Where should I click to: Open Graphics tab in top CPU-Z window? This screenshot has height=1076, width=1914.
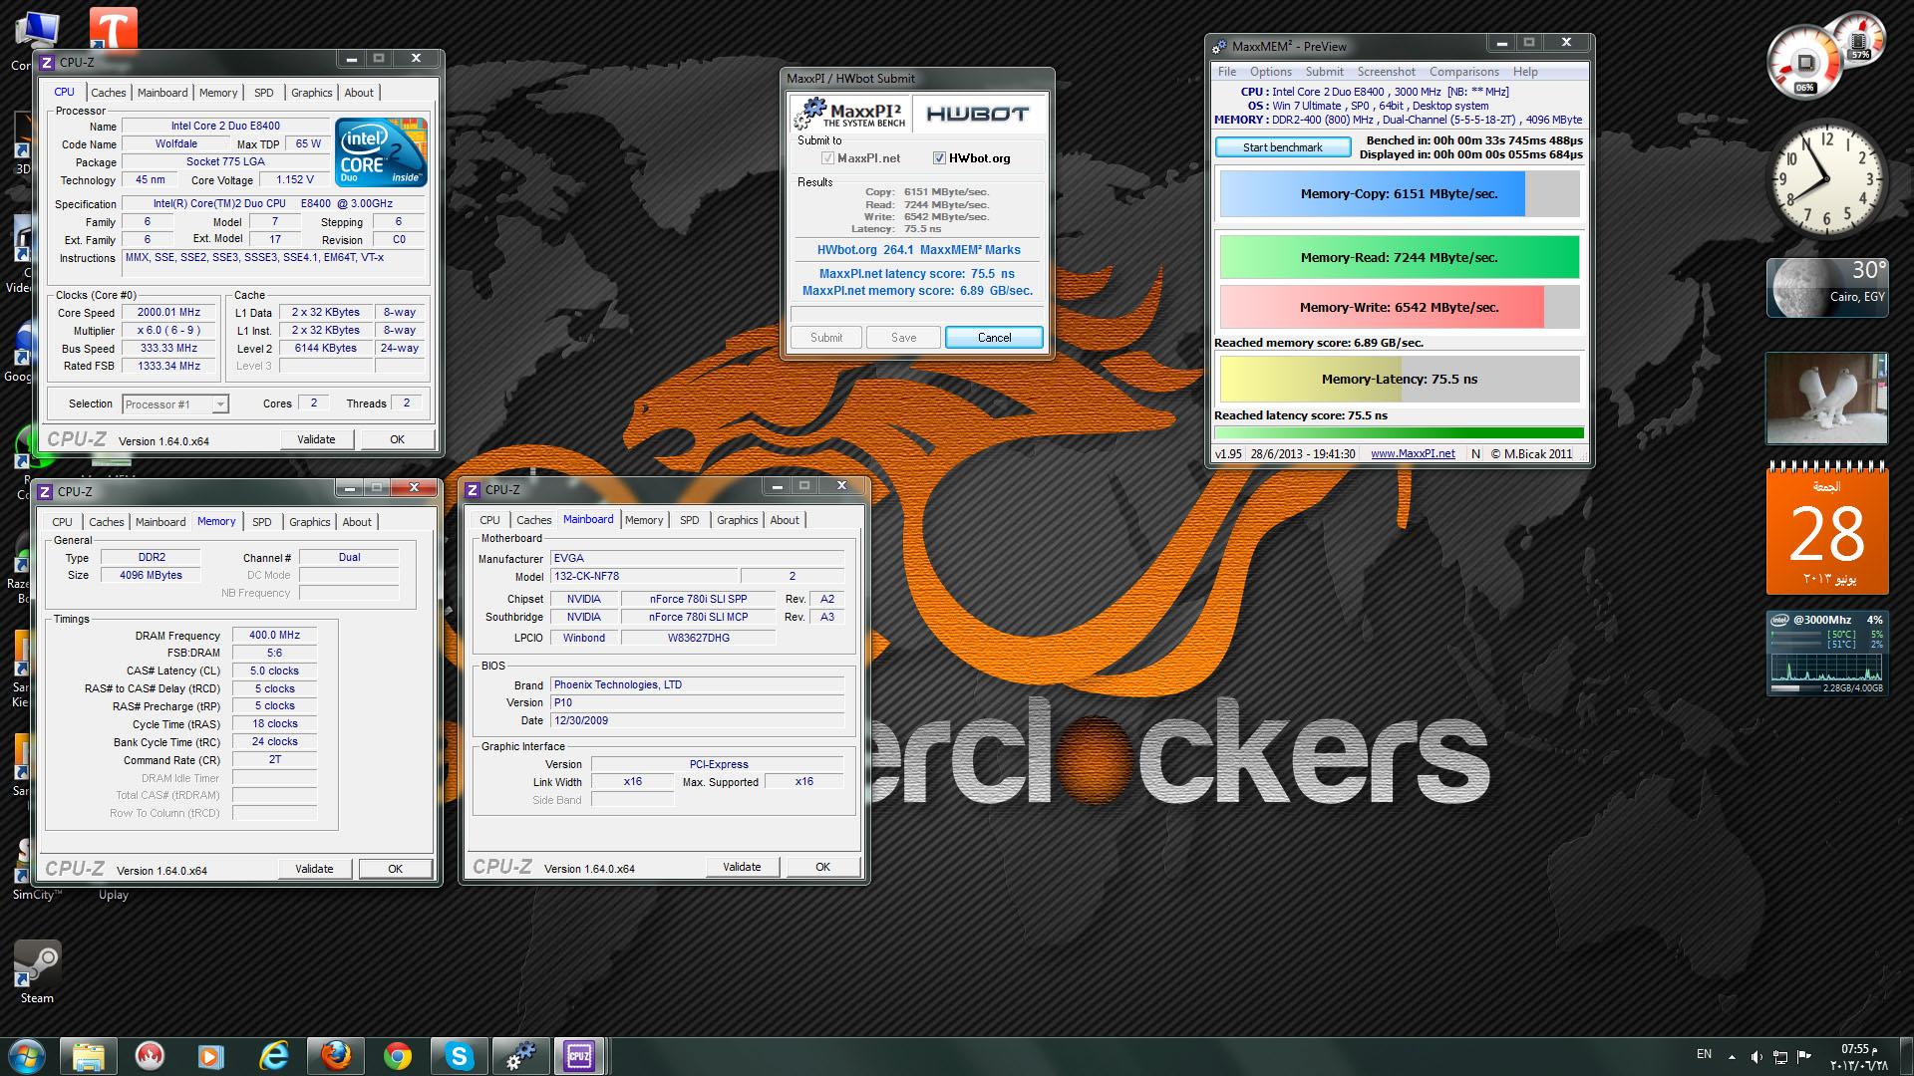[312, 93]
